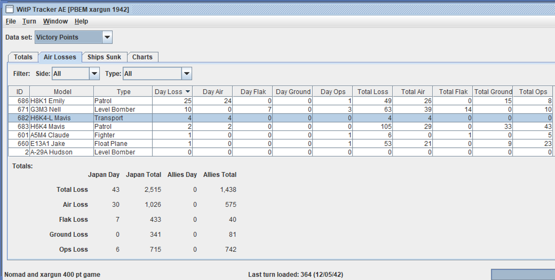Select the E13A1 Jake row

click(x=281, y=143)
